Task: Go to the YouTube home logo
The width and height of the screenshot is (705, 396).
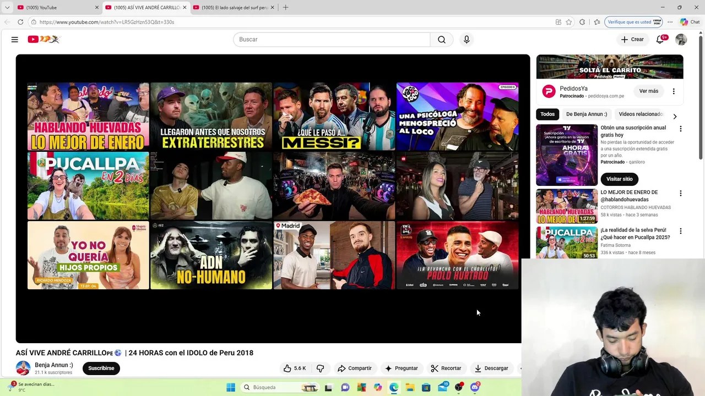Action: point(44,39)
